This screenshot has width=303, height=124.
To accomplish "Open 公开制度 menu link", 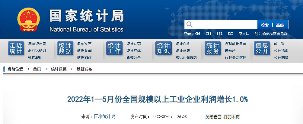I will click(x=281, y=57).
